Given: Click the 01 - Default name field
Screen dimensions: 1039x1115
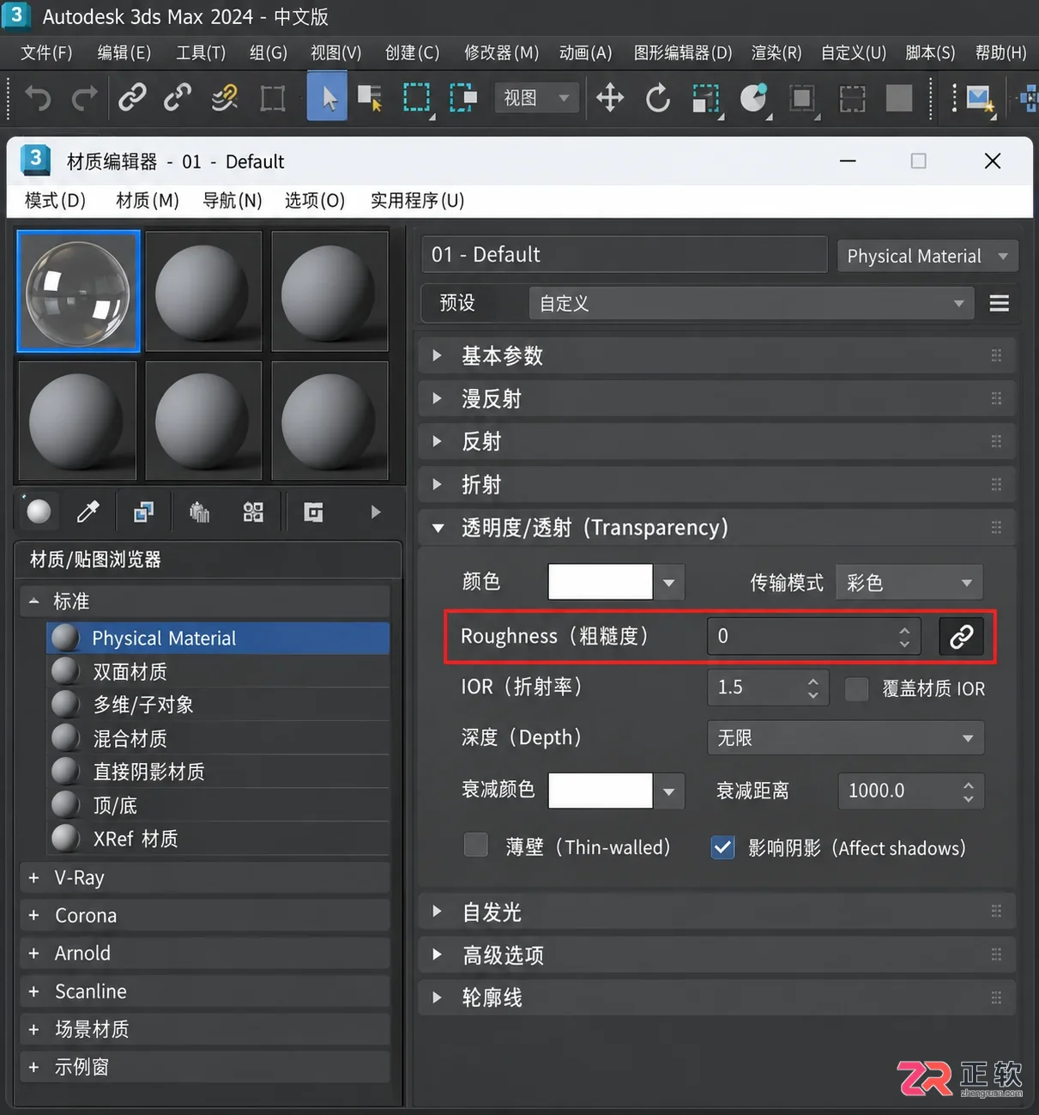Looking at the screenshot, I should 625,254.
